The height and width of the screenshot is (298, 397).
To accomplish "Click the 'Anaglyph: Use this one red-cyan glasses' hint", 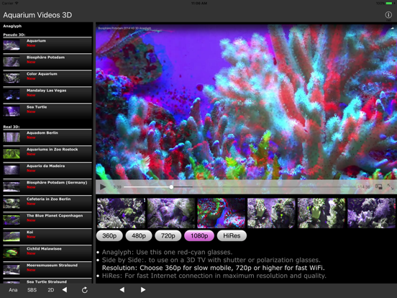I will pyautogui.click(x=167, y=252).
